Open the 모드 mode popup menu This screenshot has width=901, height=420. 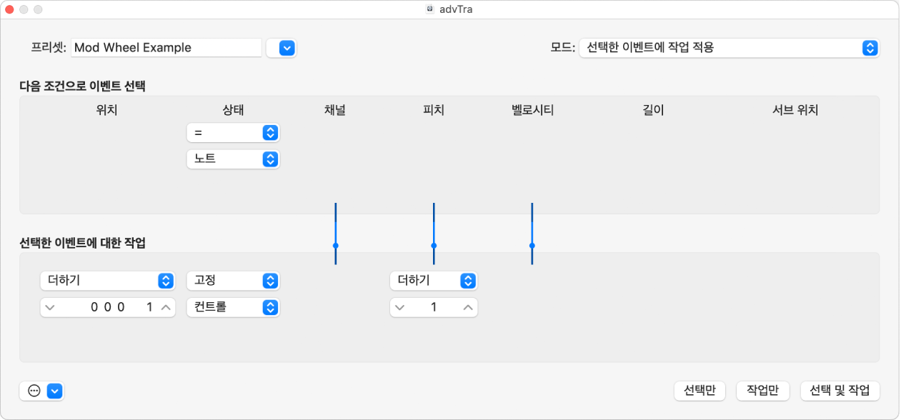[729, 48]
